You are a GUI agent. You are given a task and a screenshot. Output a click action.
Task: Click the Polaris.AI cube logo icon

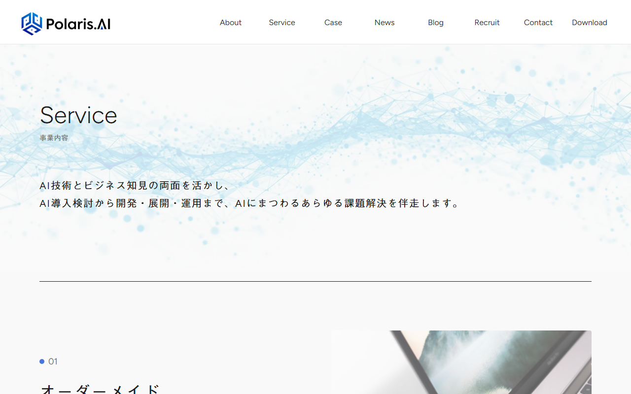point(32,23)
